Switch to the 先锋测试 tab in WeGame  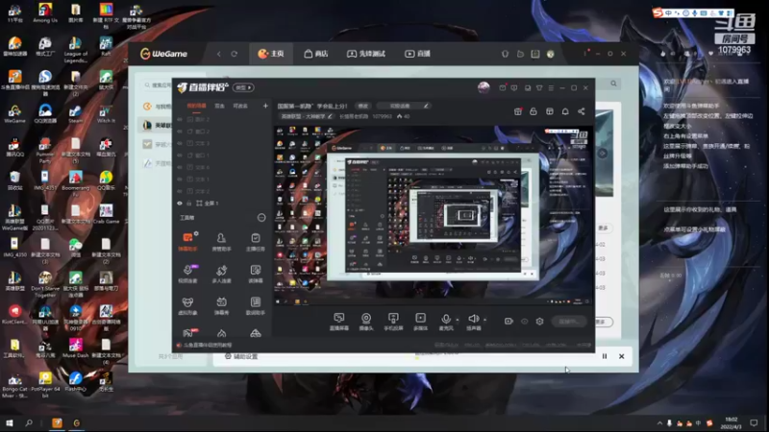(x=366, y=54)
